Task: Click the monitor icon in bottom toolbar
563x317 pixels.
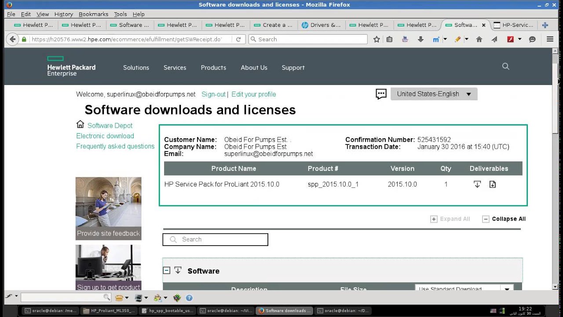Action: (138, 298)
